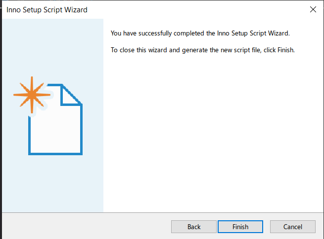Click the 'successfully completed' message line

[200, 34]
